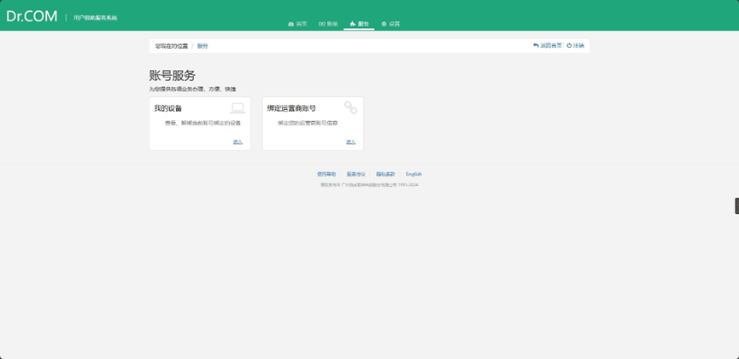The image size is (739, 359).
Task: Click the power icon beside 注销
Action: click(x=569, y=45)
